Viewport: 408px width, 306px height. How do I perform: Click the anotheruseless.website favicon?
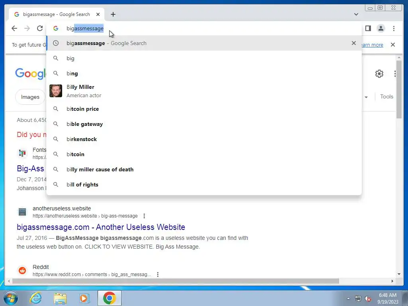pos(22,212)
